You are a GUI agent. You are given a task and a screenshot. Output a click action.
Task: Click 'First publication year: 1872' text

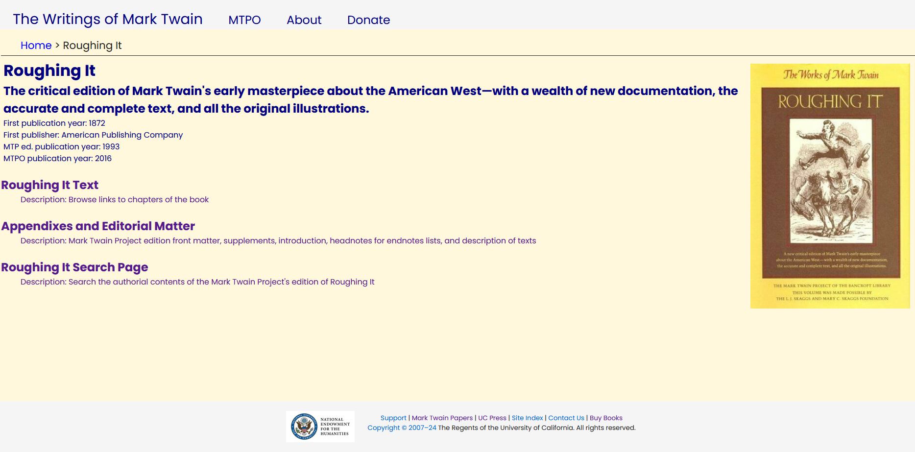[54, 123]
